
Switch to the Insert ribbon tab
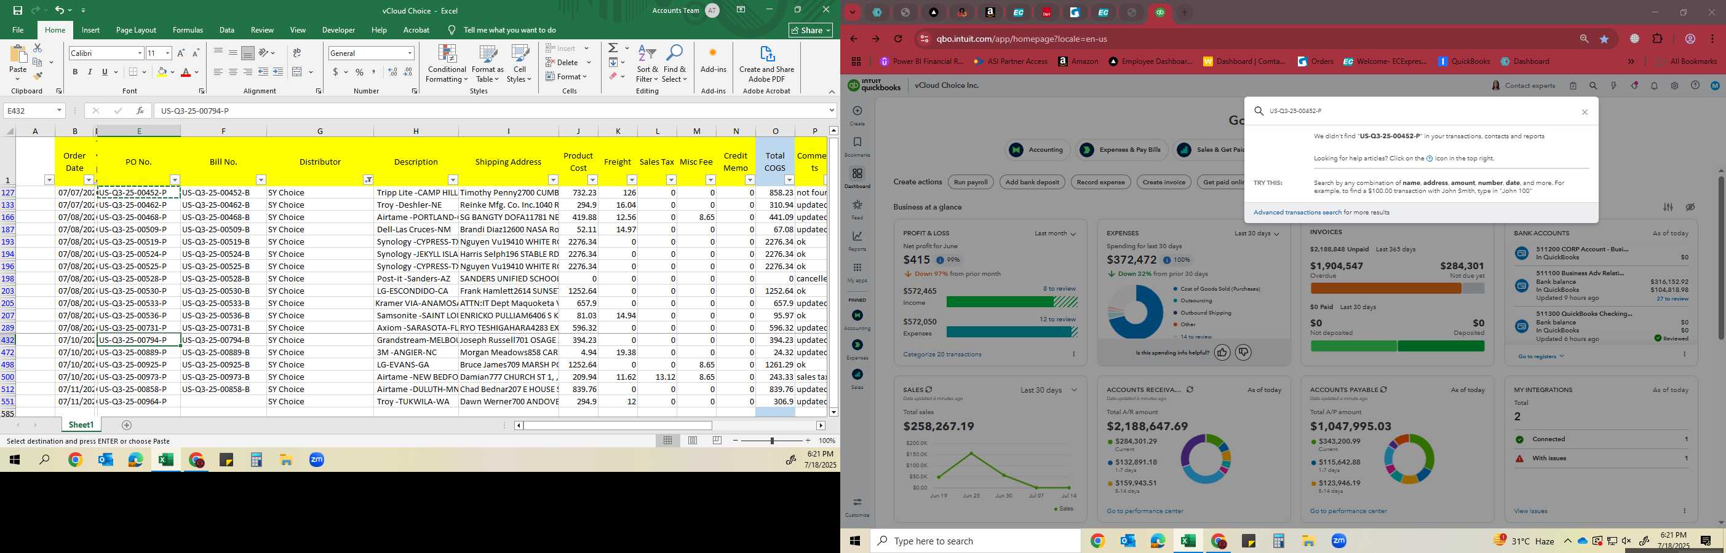click(90, 30)
